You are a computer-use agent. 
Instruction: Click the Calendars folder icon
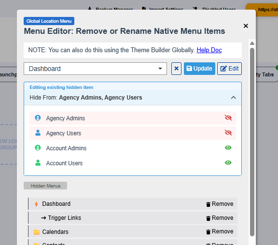[x=37, y=232]
